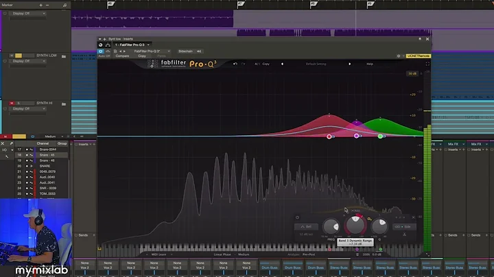Open the Display: Off dropdown on marker track
The width and height of the screenshot is (494, 277).
click(x=27, y=14)
